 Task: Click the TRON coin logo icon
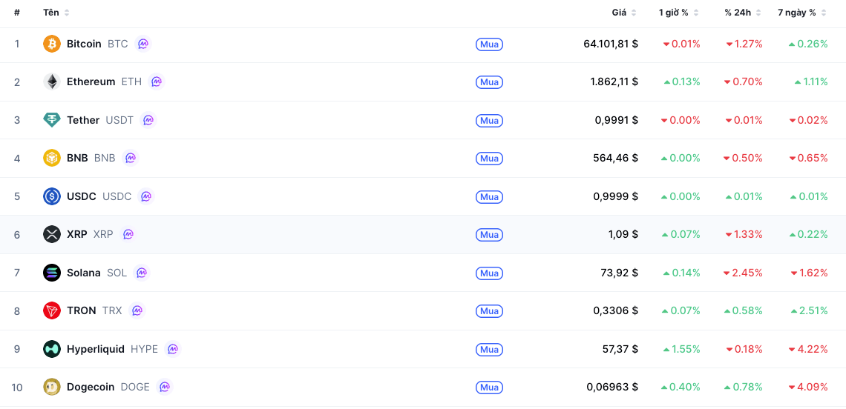(x=52, y=311)
